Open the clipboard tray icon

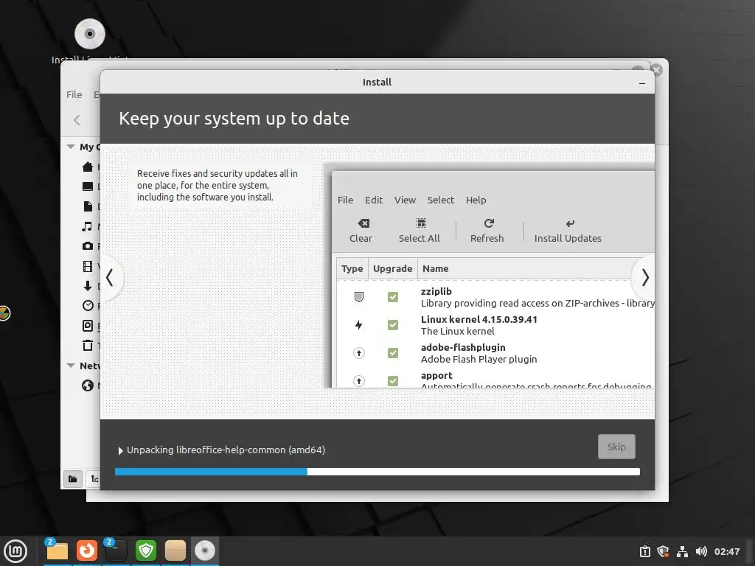pos(645,551)
